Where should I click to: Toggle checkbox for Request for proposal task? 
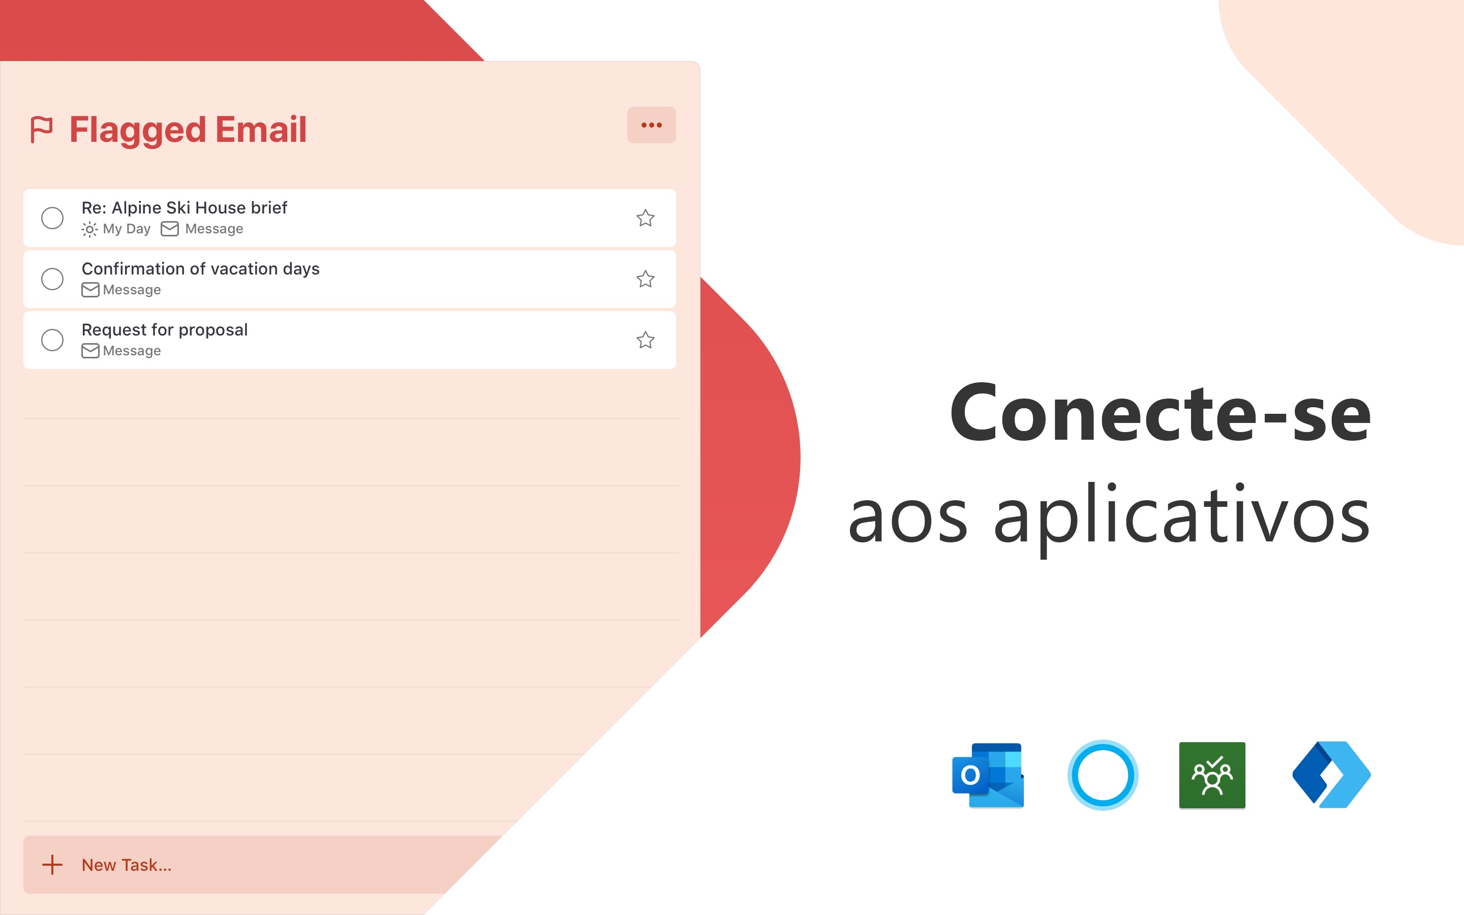(52, 339)
